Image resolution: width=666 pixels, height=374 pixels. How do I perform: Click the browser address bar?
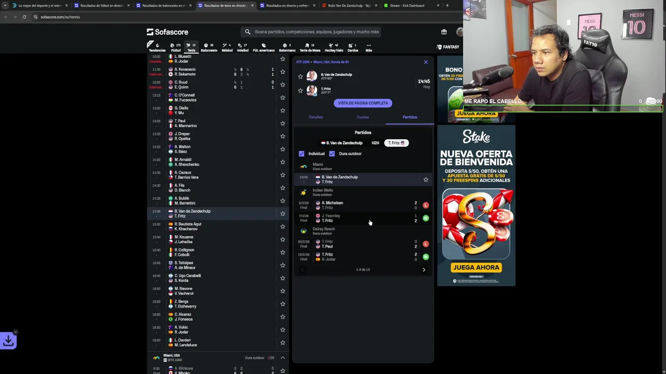point(245,17)
